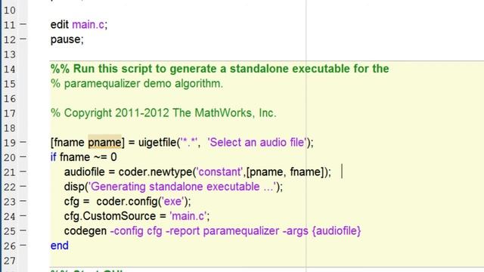Viewport: 484px width, 272px height.
Task: Set breakpoint dash on line 19
Action: 23,142
